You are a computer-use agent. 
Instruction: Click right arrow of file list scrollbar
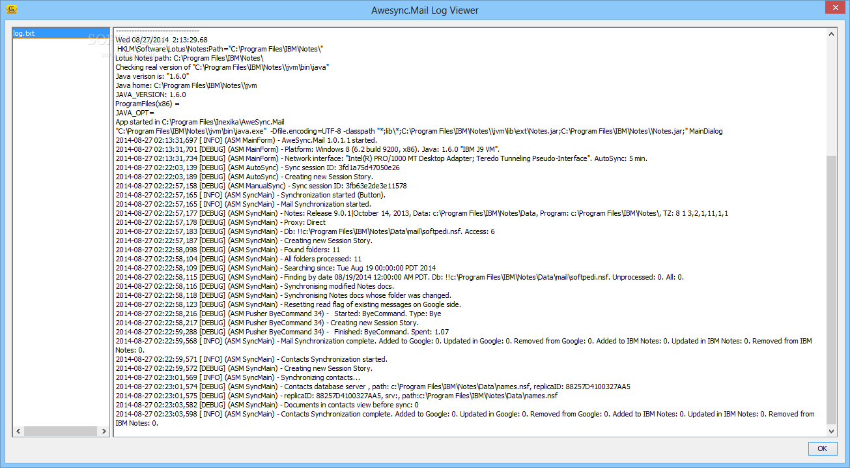click(104, 431)
